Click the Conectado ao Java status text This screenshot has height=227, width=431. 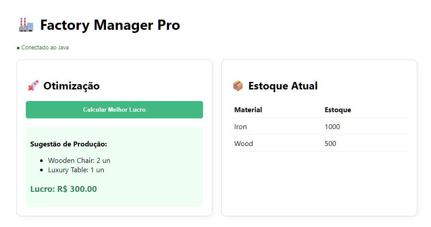45,48
